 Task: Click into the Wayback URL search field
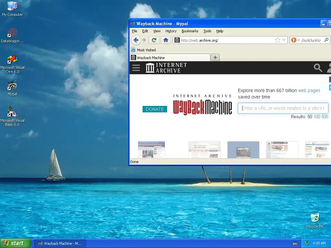[283, 108]
